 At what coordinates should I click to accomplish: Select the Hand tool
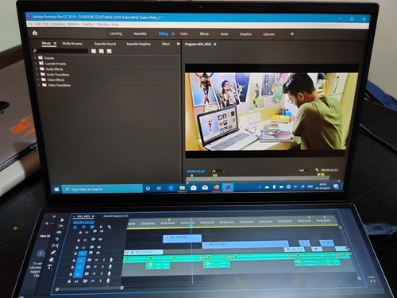(52, 259)
